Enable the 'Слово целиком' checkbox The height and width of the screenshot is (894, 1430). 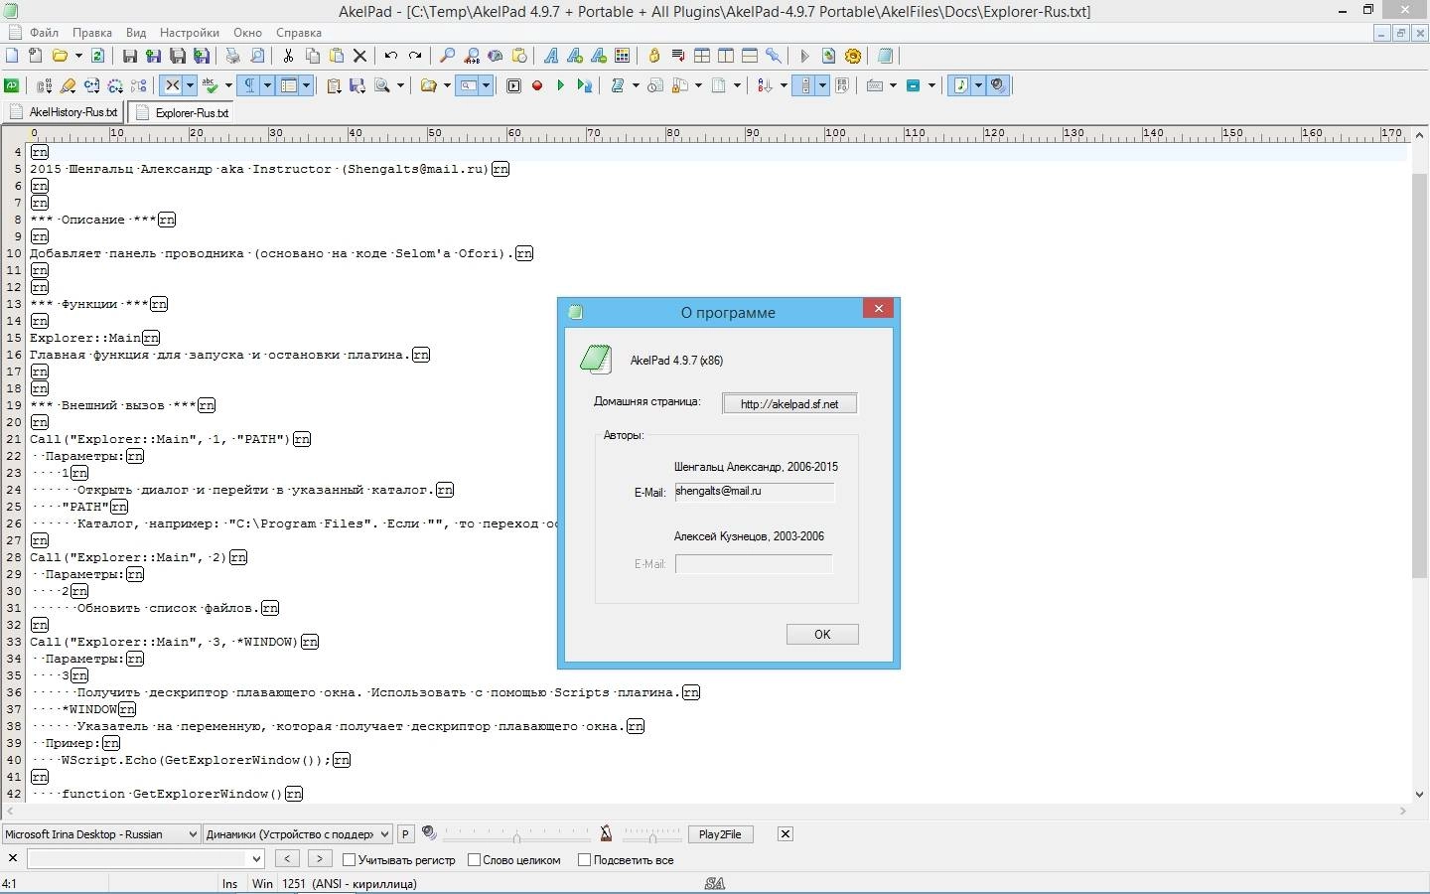point(474,859)
